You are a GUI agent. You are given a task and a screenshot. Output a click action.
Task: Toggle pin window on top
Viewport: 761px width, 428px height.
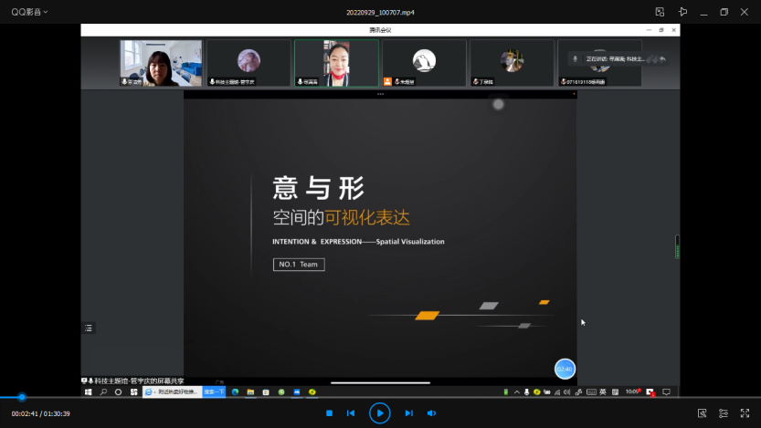[x=682, y=12]
